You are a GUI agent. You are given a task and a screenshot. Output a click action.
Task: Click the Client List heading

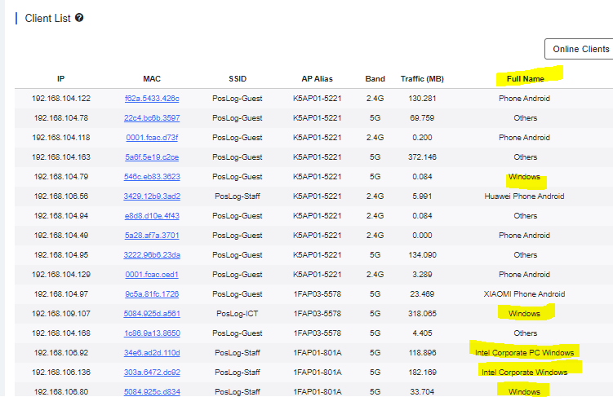[x=47, y=18]
